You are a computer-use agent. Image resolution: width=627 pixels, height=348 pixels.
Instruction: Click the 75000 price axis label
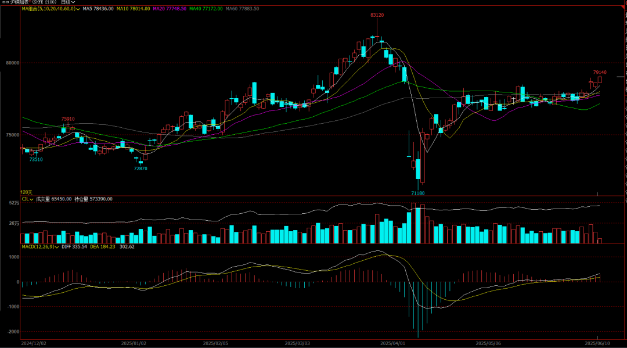(x=12, y=135)
